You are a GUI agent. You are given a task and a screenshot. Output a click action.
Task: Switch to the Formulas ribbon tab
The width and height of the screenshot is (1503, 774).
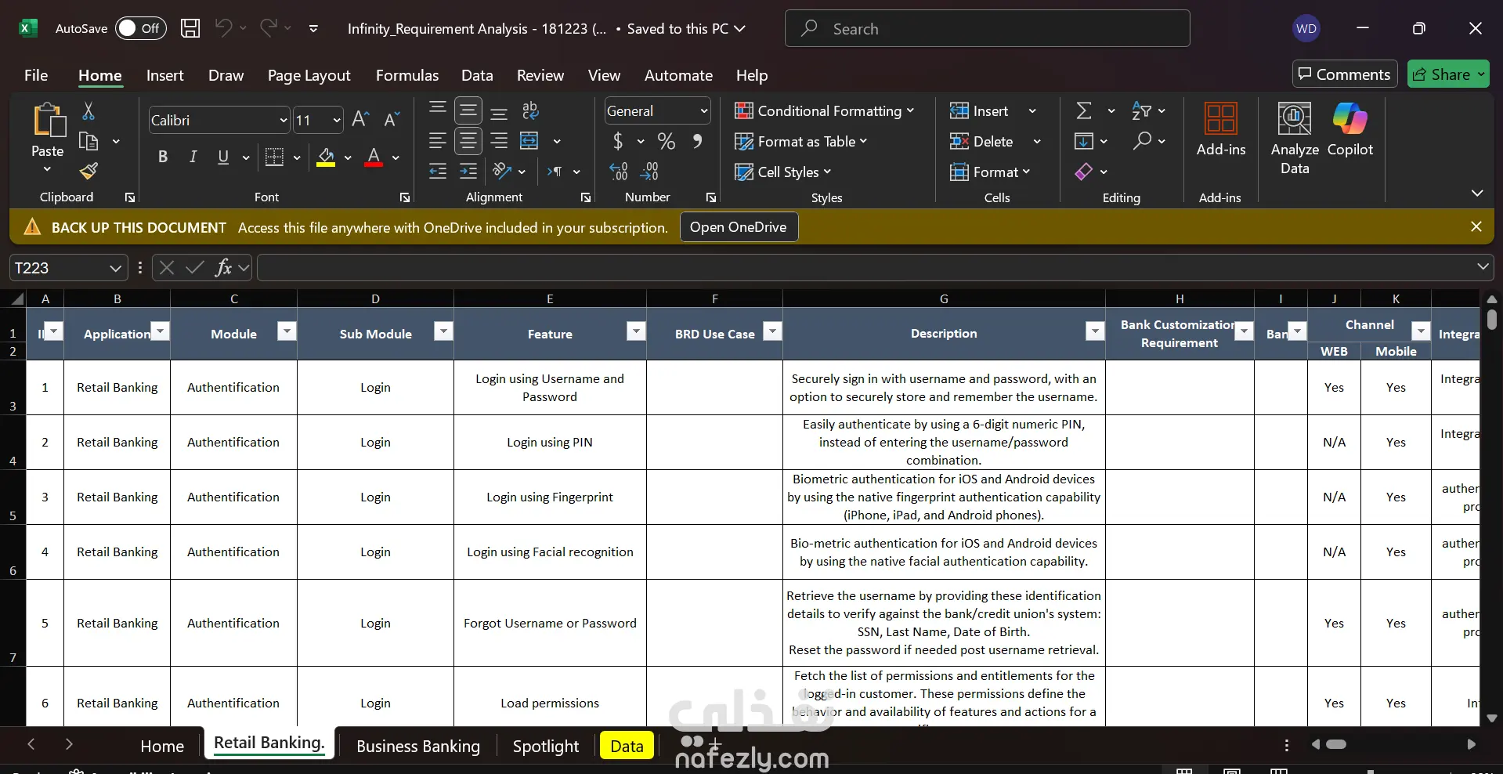click(407, 75)
